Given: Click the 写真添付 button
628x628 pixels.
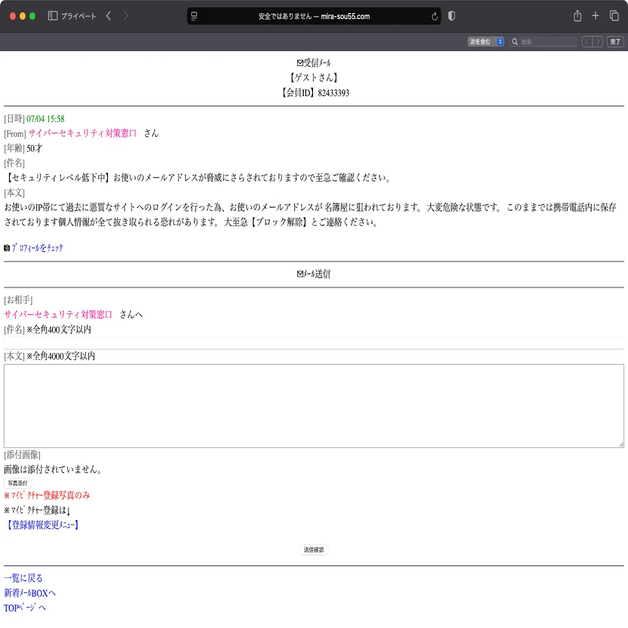Looking at the screenshot, I should point(18,483).
